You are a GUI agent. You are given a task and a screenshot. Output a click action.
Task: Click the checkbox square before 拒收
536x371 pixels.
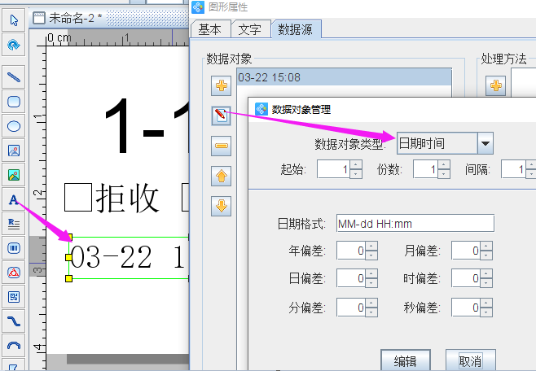coord(78,197)
